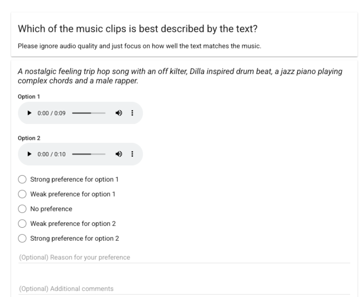Screen dimensions: 361x297
Task: Choose the No preference option
Action: [22, 209]
